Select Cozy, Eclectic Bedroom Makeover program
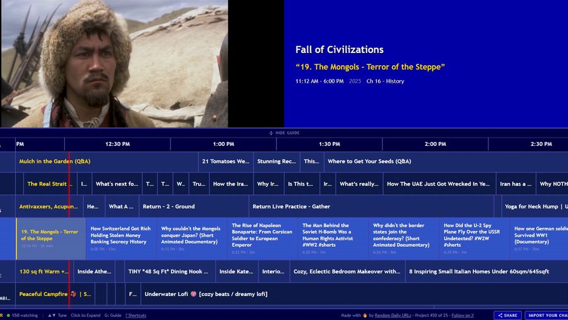568x320 pixels. [x=347, y=271]
